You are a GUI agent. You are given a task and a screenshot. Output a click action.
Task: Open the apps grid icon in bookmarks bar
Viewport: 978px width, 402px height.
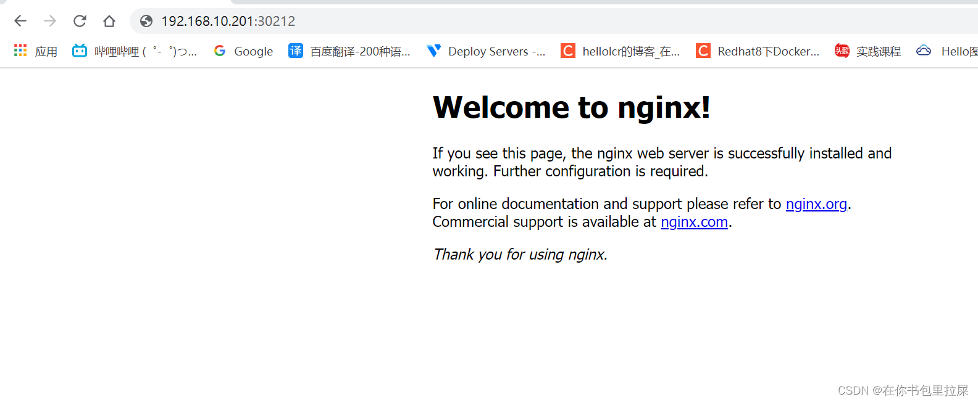click(20, 51)
